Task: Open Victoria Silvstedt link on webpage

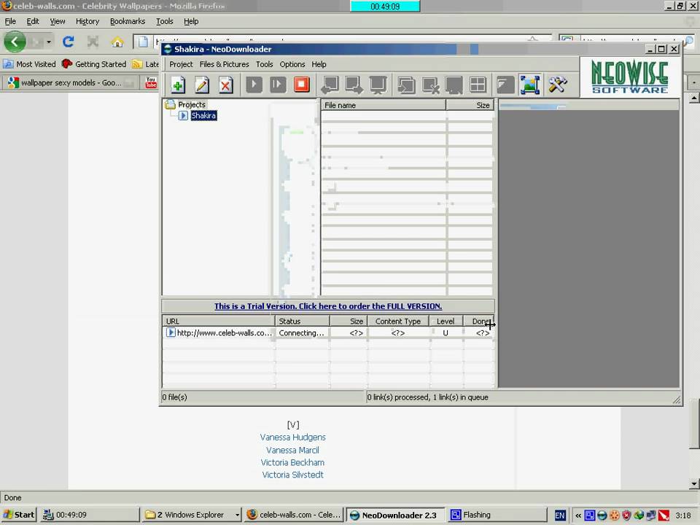Action: click(x=292, y=475)
